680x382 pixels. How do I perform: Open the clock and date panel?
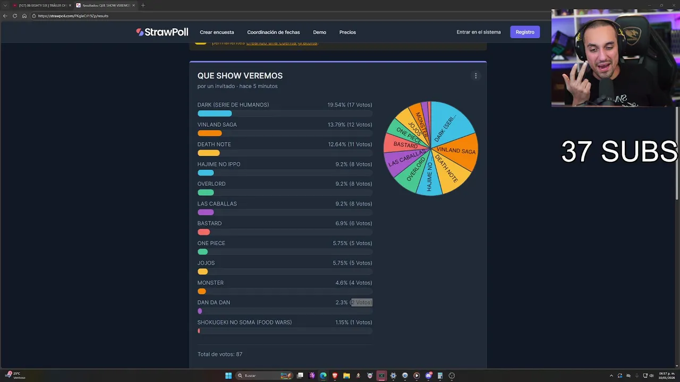coord(667,375)
